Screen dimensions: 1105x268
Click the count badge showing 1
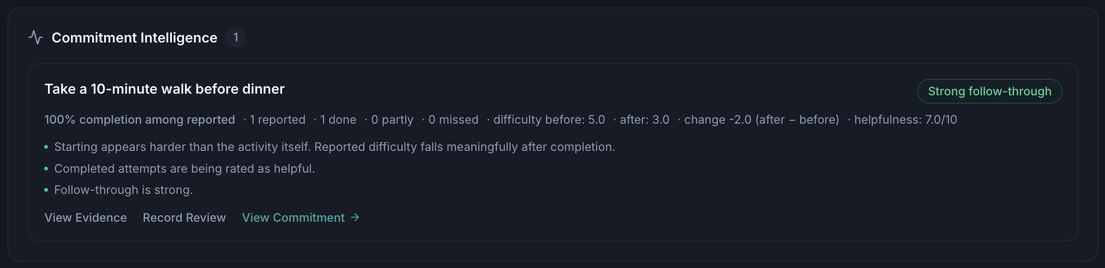tap(236, 38)
